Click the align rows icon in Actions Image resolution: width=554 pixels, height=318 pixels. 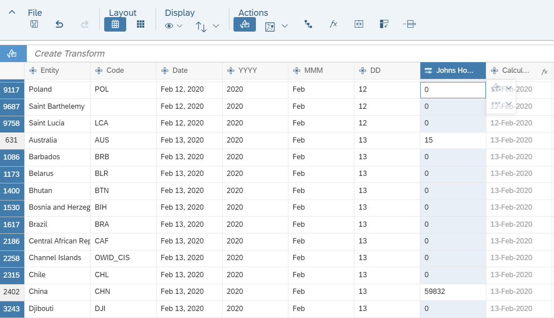click(409, 25)
